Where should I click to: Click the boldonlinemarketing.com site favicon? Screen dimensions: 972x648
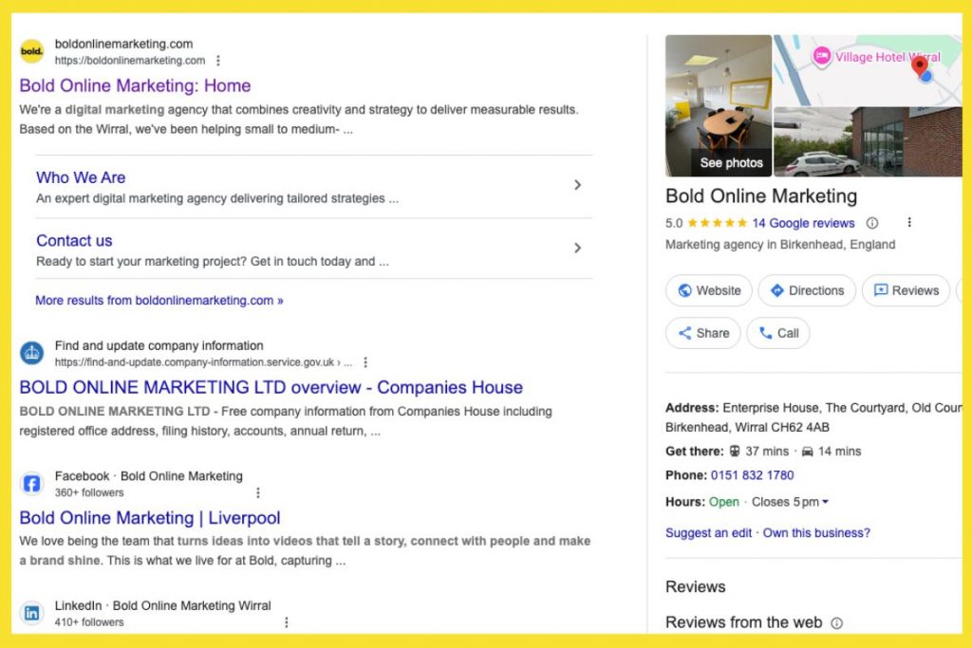(31, 49)
